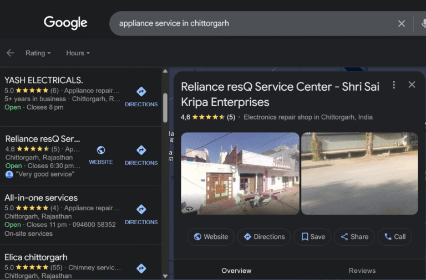Clear the search box text
426x280 pixels.
coord(402,23)
